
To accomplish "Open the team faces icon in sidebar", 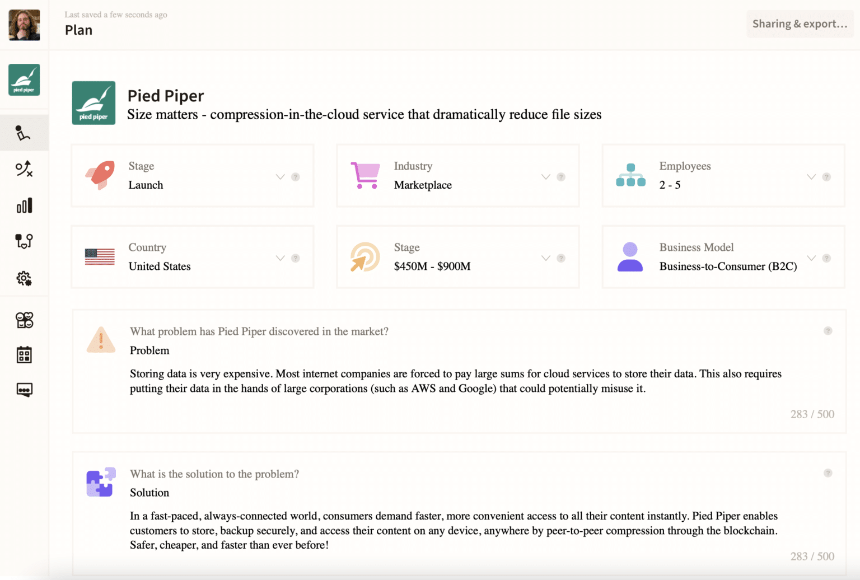I will (24, 320).
